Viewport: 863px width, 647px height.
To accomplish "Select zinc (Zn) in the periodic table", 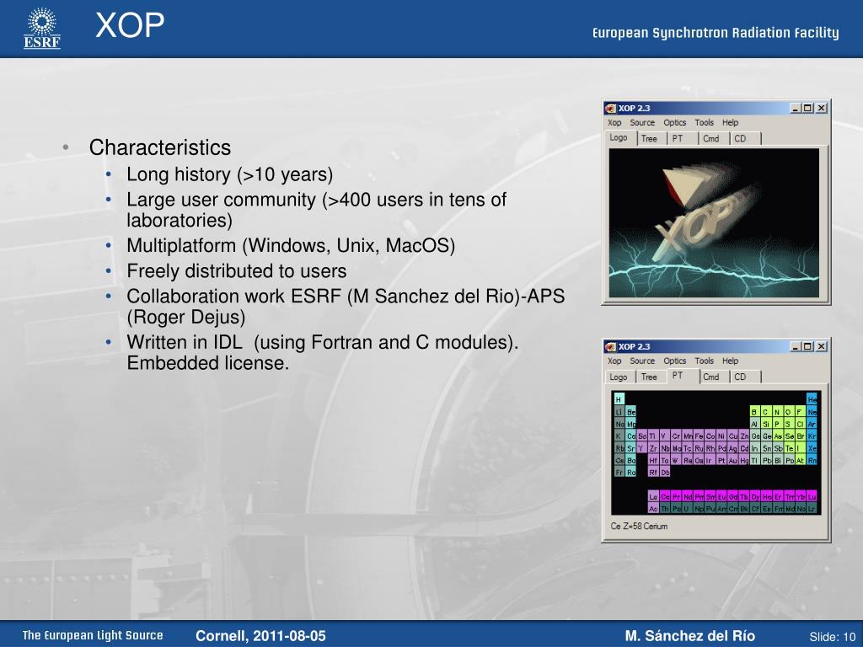I will (744, 435).
